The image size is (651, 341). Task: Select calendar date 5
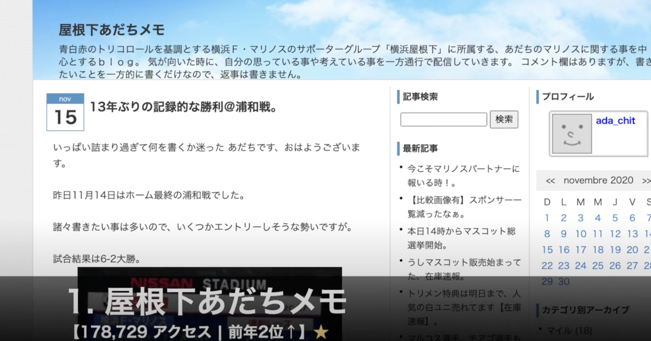click(x=615, y=218)
